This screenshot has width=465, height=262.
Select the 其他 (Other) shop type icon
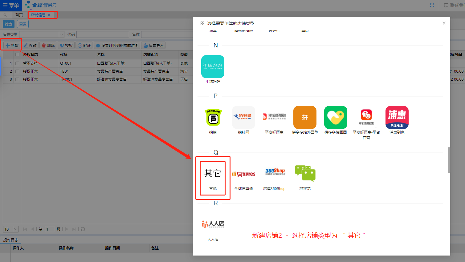pyautogui.click(x=213, y=174)
